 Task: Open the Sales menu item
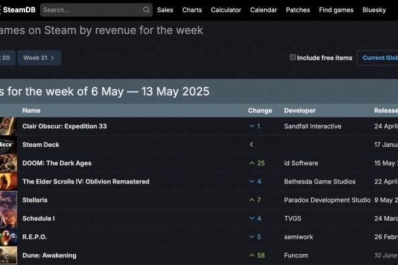[x=165, y=10]
